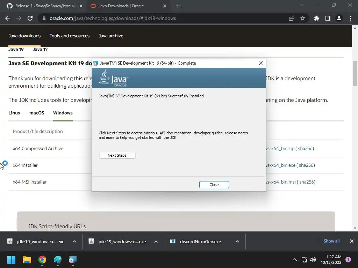The image size is (358, 268).
Task: Click the x64 Compressed Archive row label
Action: point(38,148)
